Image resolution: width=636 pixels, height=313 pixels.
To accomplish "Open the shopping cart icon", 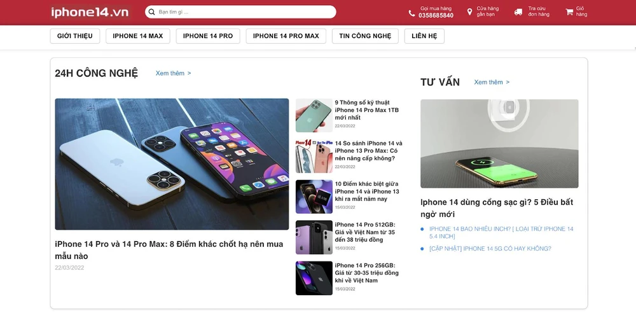I will 569,12.
